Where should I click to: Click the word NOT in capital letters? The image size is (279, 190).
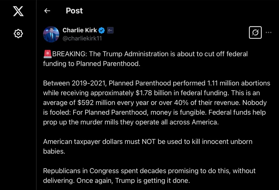click(149, 142)
